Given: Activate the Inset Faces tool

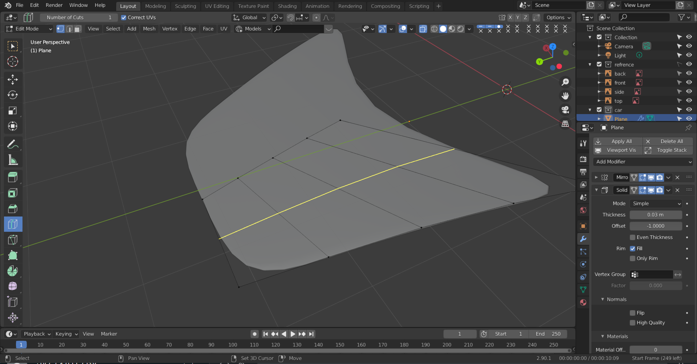Looking at the screenshot, I should (13, 193).
